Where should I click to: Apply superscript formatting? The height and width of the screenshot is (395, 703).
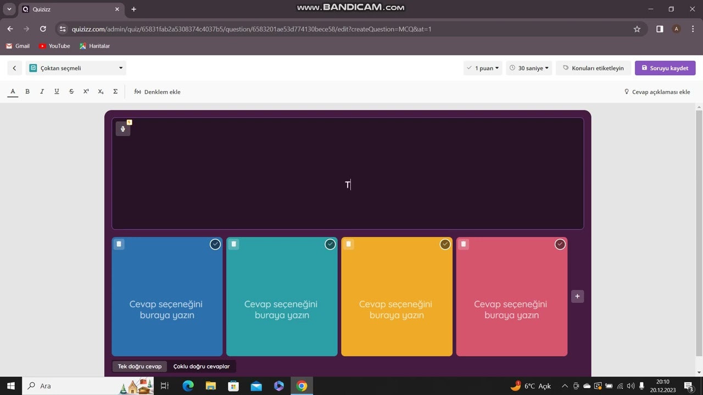[x=86, y=92]
